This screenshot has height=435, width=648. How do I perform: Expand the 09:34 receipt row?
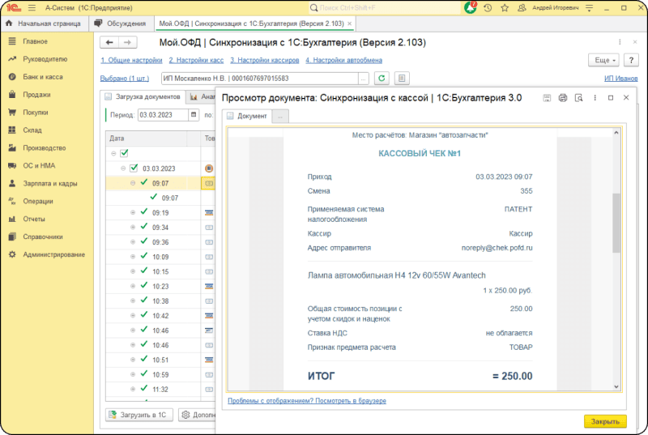[133, 228]
